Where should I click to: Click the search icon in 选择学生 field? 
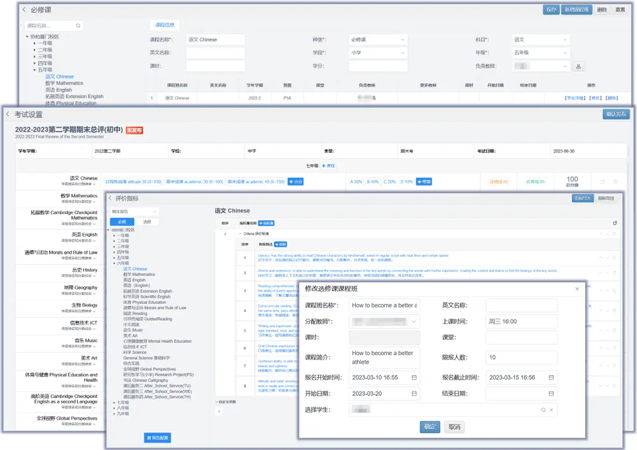[543, 410]
